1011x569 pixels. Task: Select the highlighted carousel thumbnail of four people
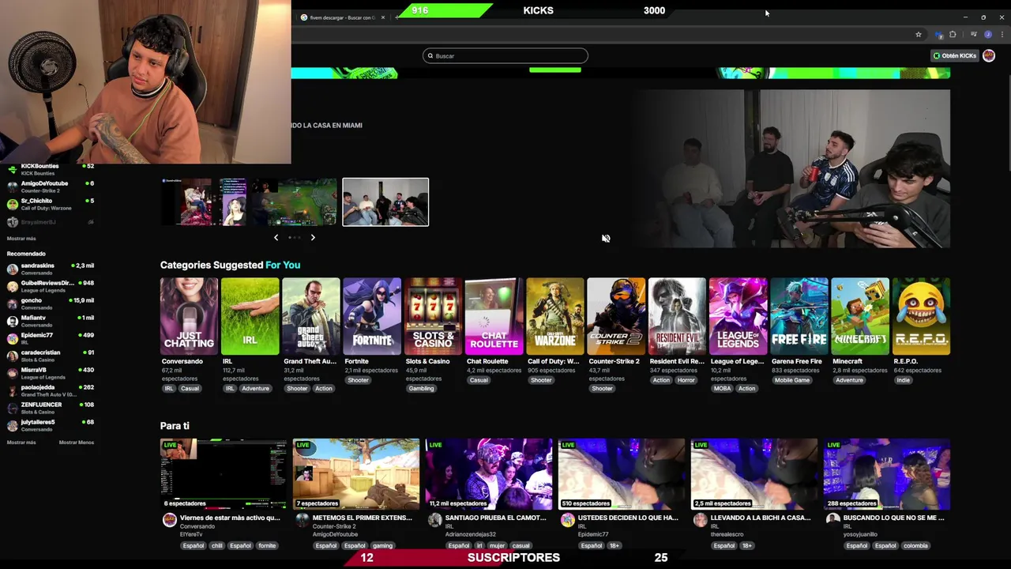[x=385, y=202]
